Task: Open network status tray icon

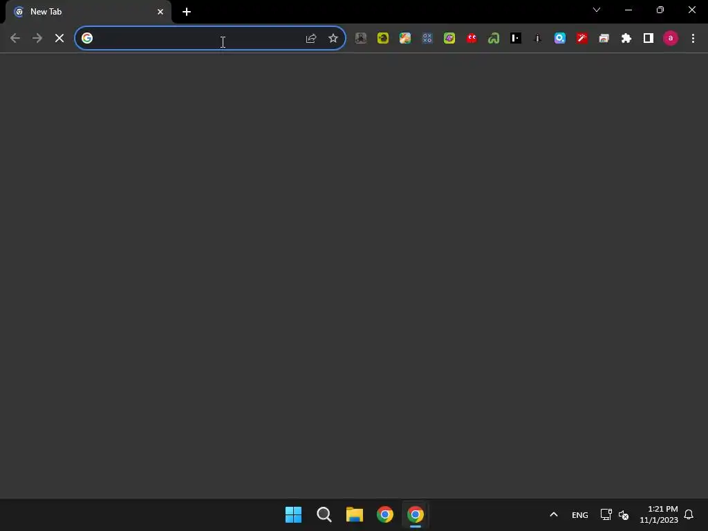Action: coord(606,514)
